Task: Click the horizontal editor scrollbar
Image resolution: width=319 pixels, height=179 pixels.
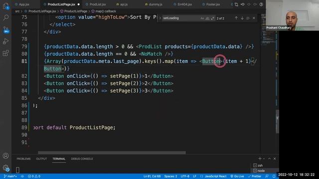Action: coord(112,153)
